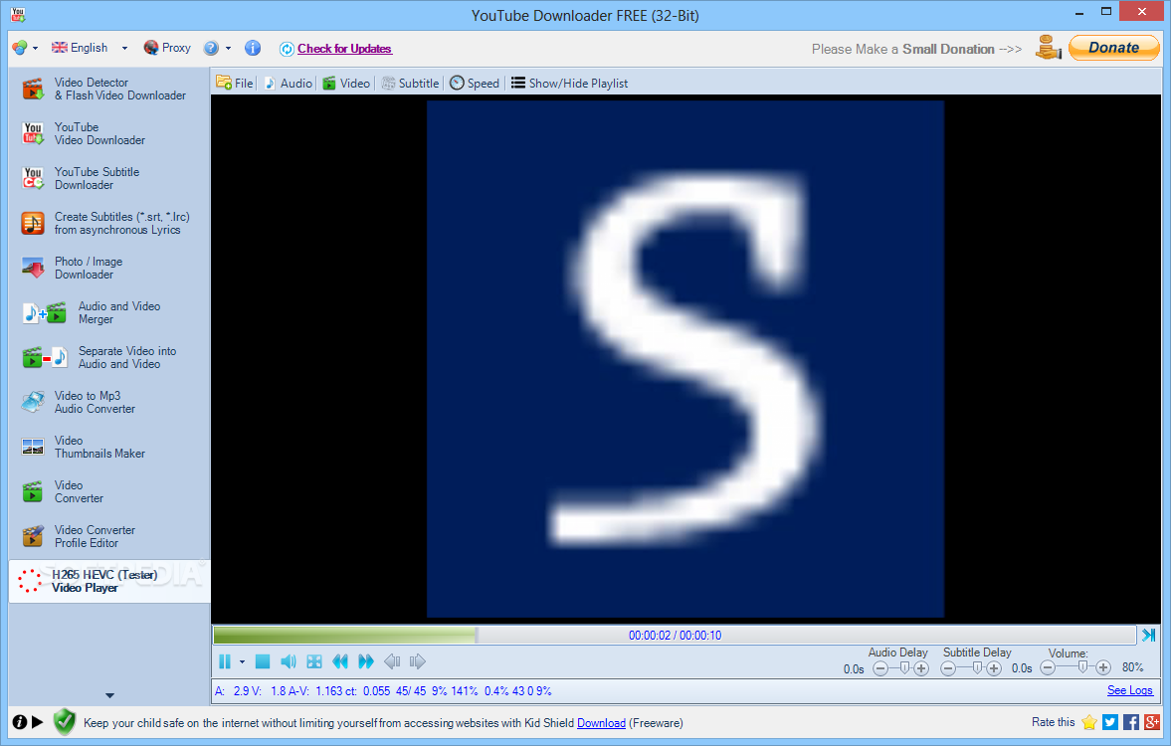1171x746 pixels.
Task: Open the Speed menu in player
Action: pos(475,83)
